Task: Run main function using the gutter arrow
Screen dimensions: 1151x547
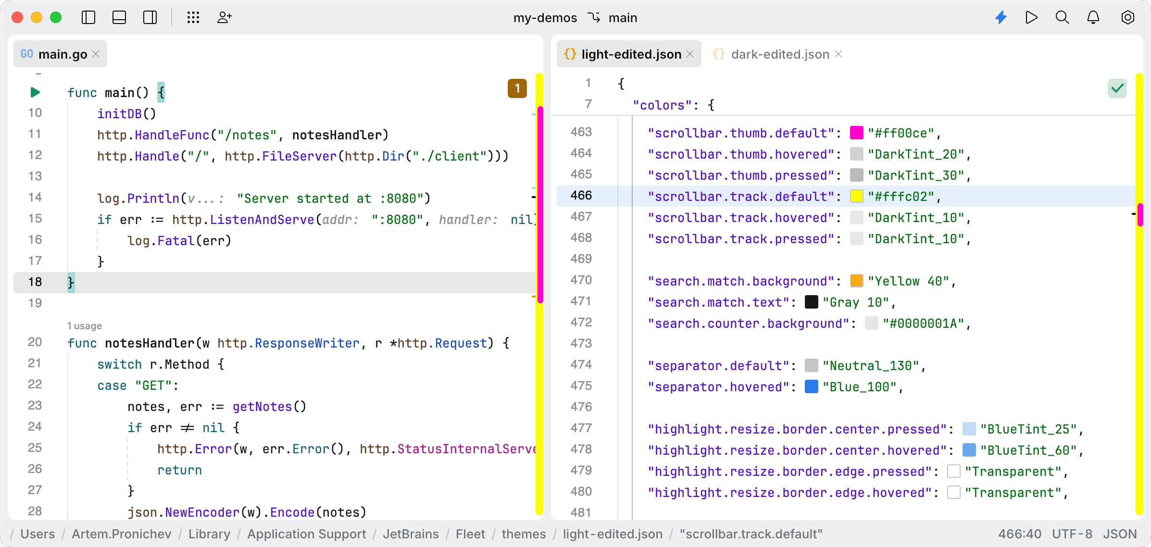Action: coord(35,92)
